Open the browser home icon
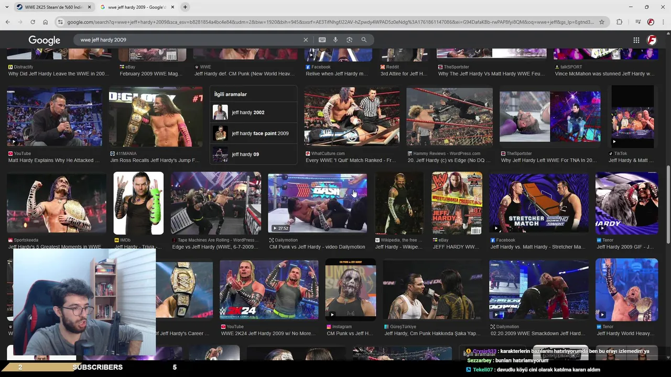 45,22
